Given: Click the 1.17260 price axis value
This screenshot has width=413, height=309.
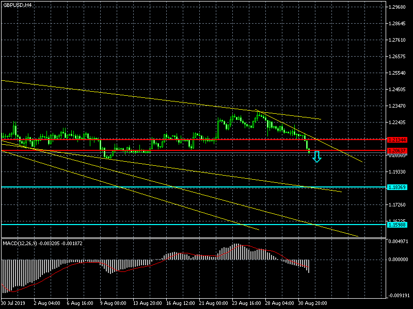Looking at the screenshot, I should tap(397, 204).
